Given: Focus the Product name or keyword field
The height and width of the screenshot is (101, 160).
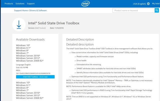Looking at the screenshot, I should coord(133,10).
